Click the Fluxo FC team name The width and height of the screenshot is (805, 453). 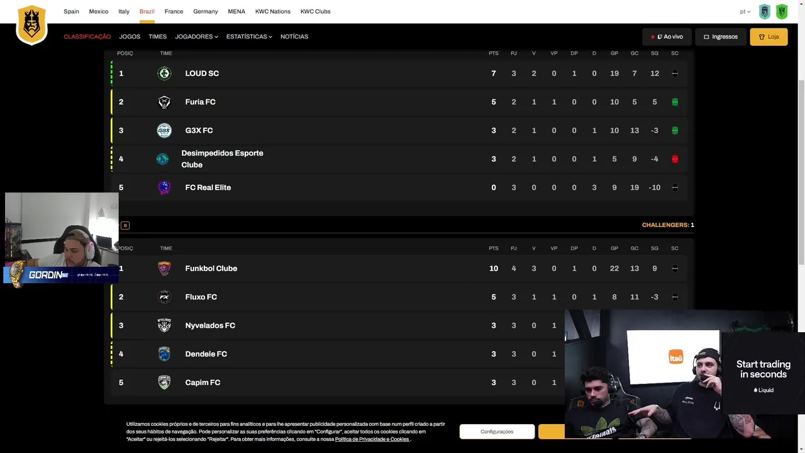(201, 297)
